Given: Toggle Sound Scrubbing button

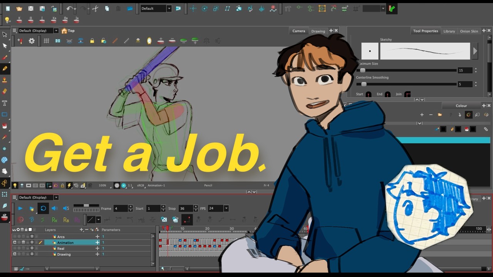Looking at the screenshot, I should click(x=66, y=209).
